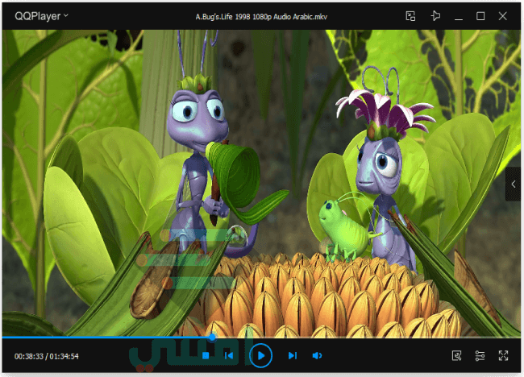The image size is (524, 377).
Task: Open the QQPlayer main menu dropdown
Action: point(41,15)
